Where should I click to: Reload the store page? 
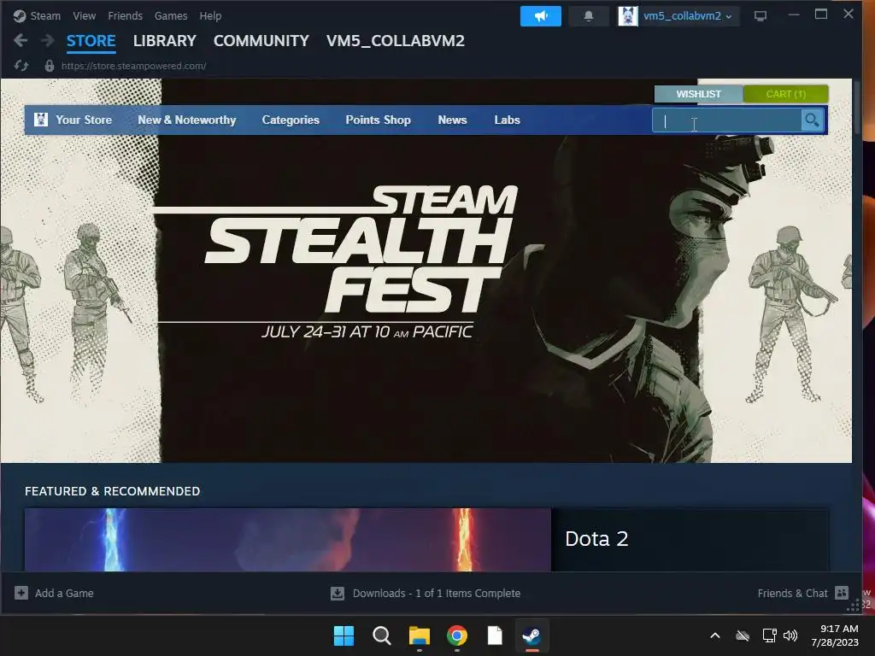[21, 66]
